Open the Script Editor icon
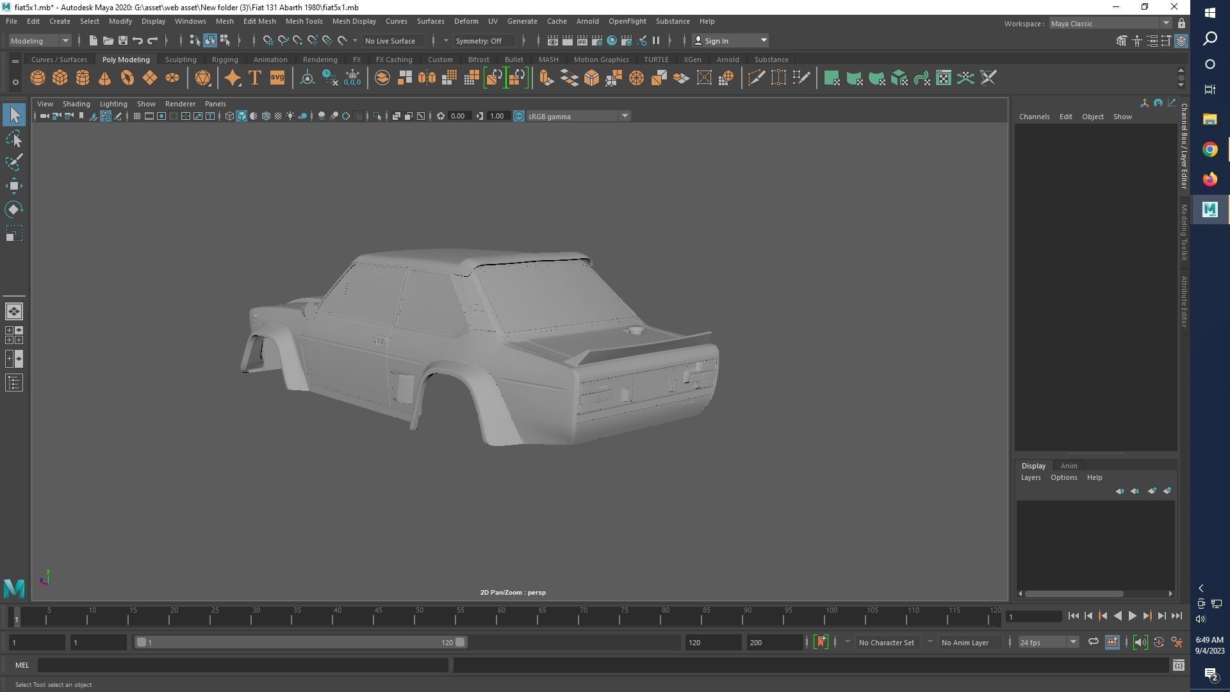Screen dimensions: 1230x692 (x=1178, y=665)
